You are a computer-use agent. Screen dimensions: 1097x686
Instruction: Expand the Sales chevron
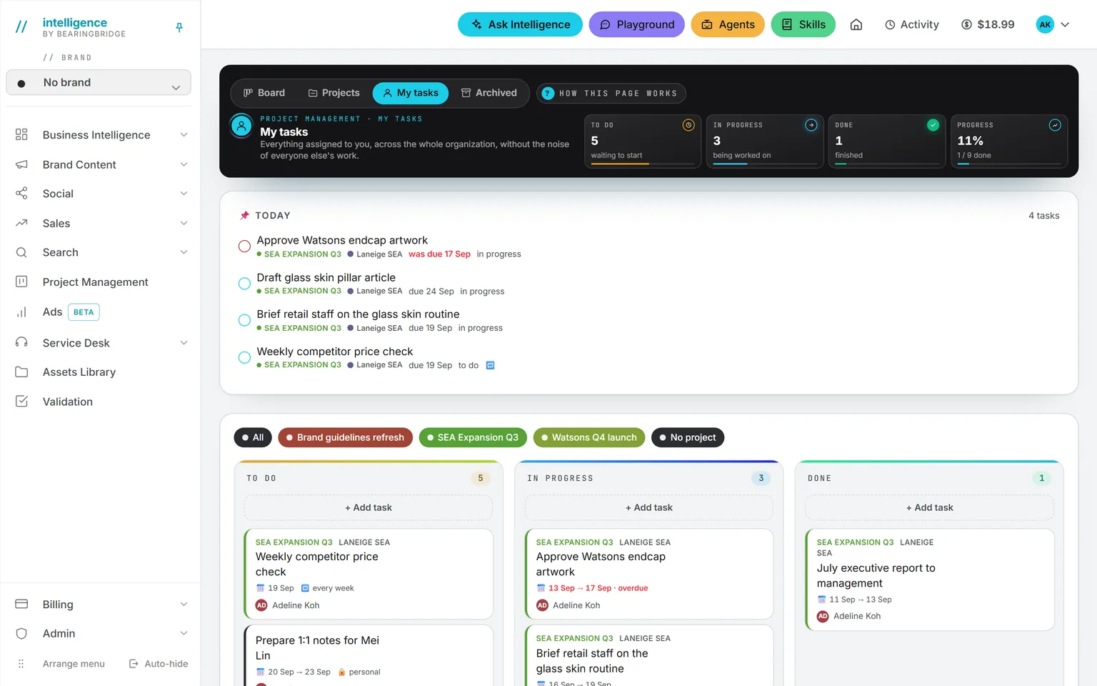tap(184, 223)
